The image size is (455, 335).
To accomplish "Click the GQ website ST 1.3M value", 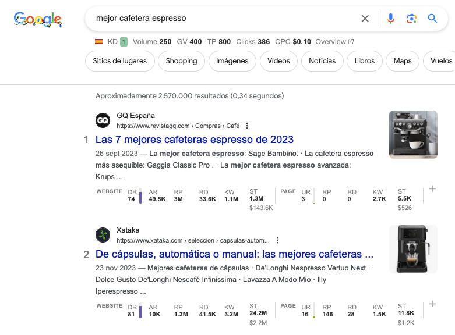I will pos(256,199).
